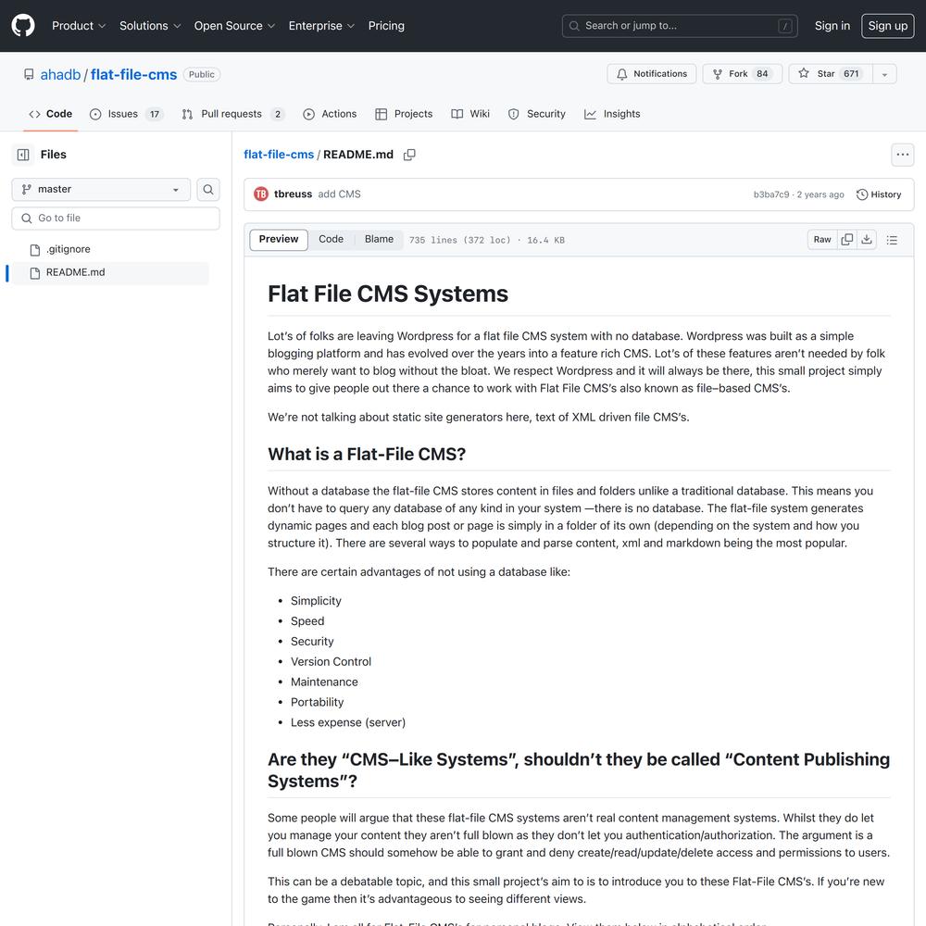The width and height of the screenshot is (926, 926).
Task: Select the Code tab
Action: tap(51, 114)
